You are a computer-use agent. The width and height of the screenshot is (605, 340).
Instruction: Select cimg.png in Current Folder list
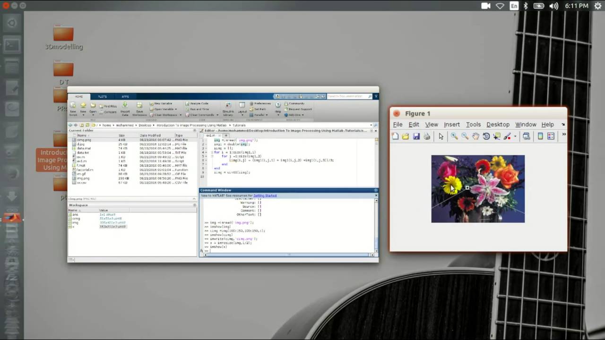pos(132,140)
